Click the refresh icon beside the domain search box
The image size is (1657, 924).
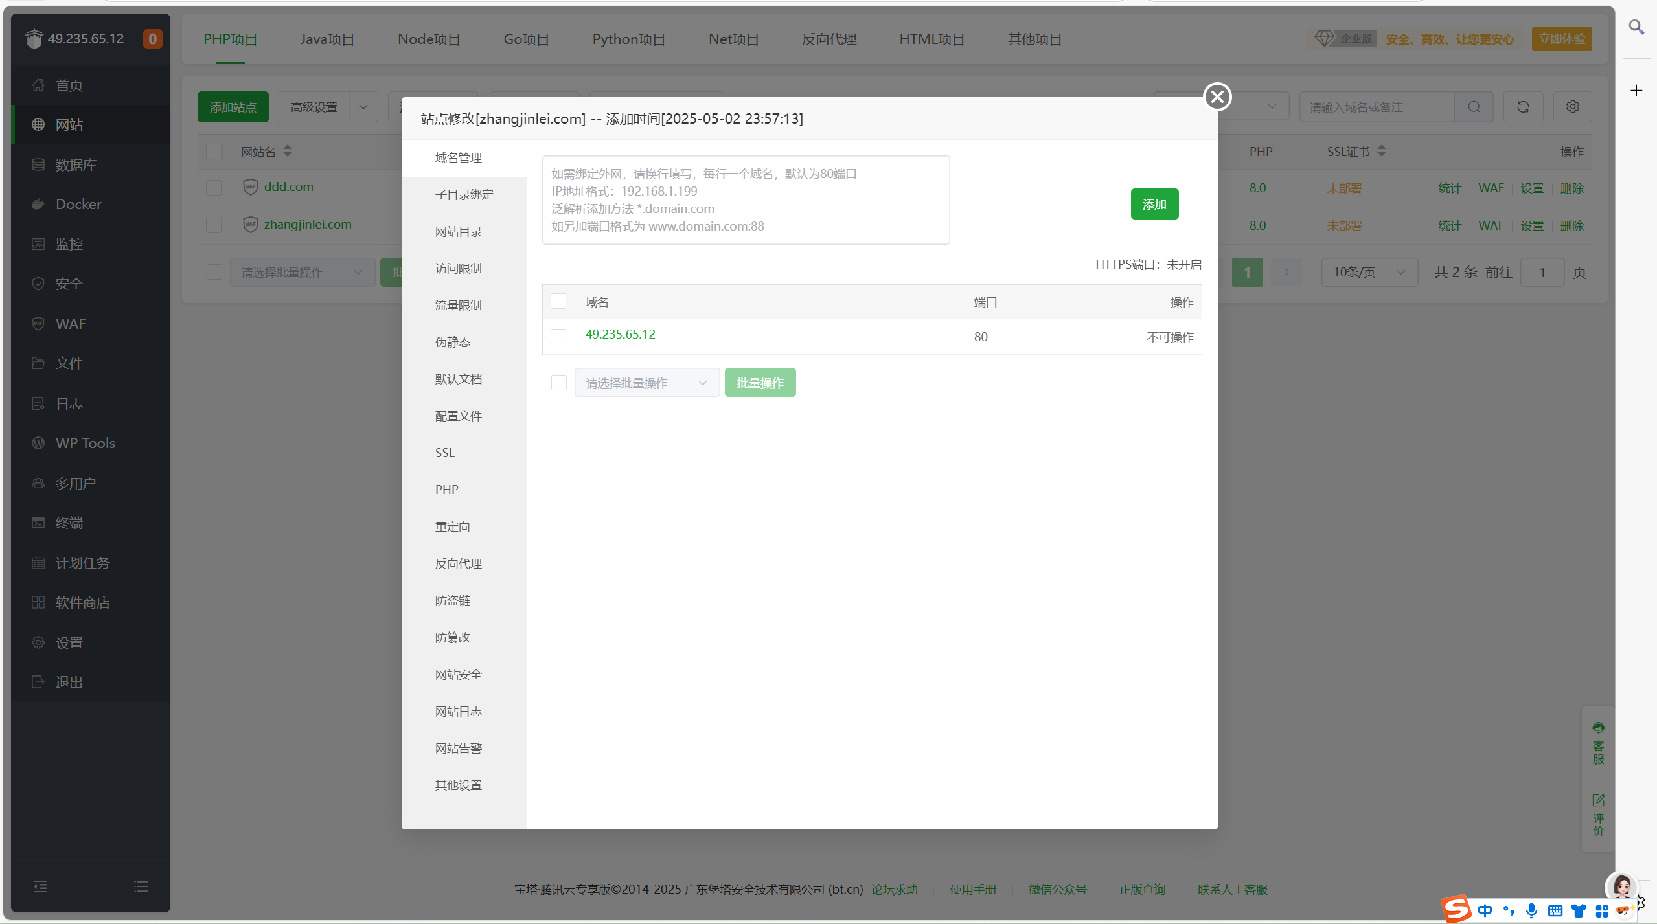tap(1522, 106)
